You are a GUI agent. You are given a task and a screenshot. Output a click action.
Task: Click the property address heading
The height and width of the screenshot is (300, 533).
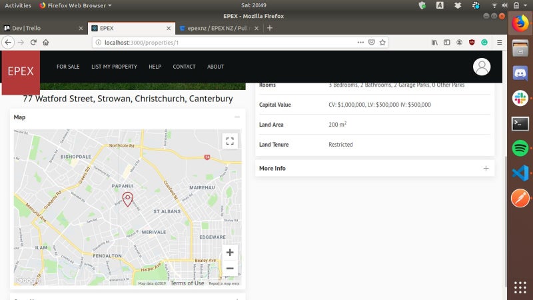[x=128, y=99]
